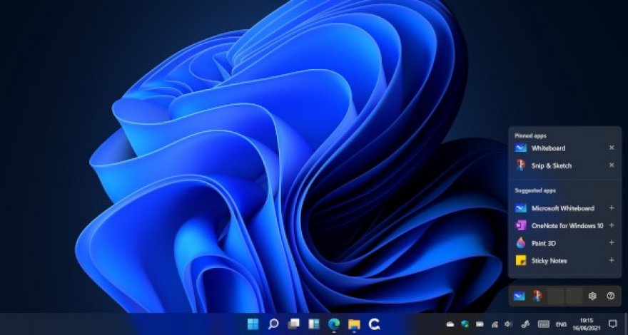
Task: Switch input language via ENG indicator
Action: pos(561,324)
